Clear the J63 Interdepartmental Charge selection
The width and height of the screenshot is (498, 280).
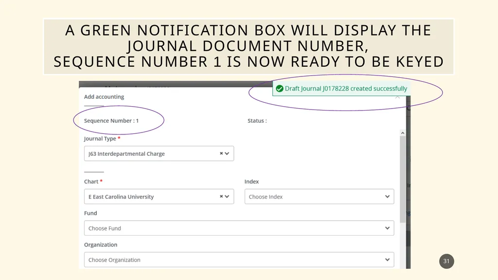221,153
